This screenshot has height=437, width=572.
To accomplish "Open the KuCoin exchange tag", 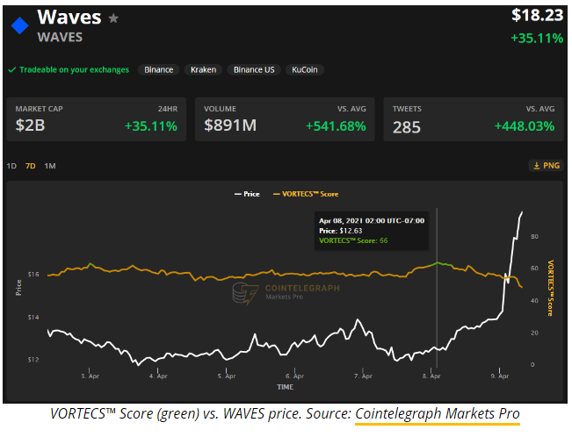I will pyautogui.click(x=305, y=69).
